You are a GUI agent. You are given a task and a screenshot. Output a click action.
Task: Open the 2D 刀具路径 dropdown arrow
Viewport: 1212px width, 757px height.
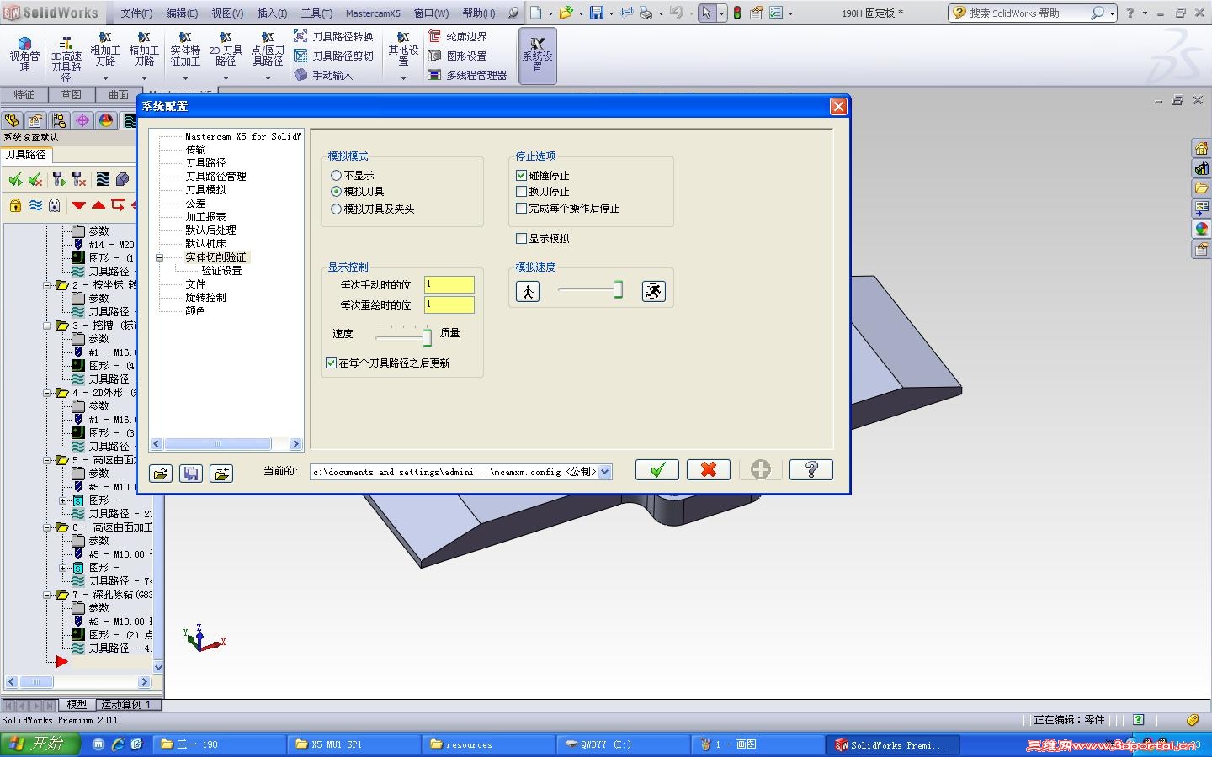click(226, 78)
